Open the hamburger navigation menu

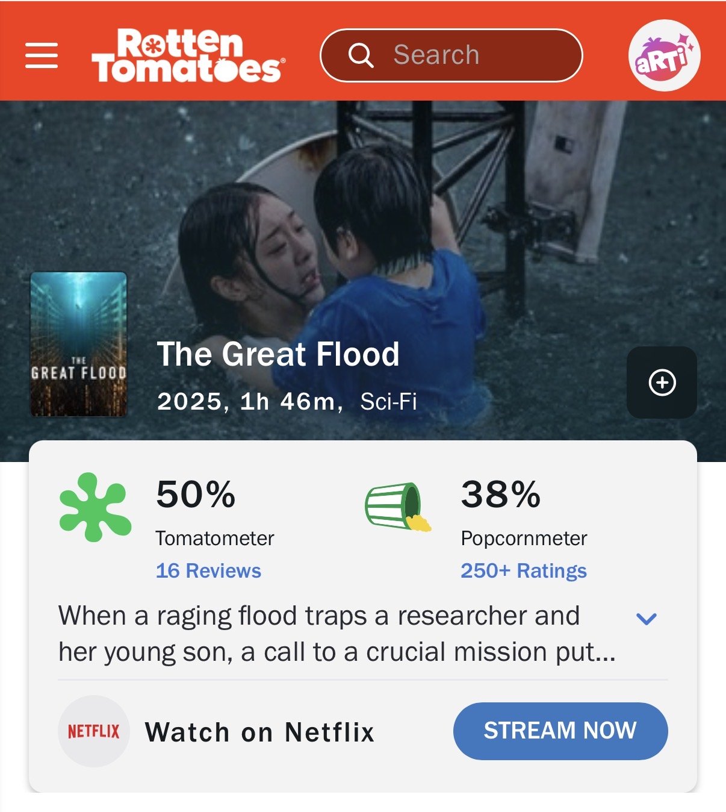[42, 55]
